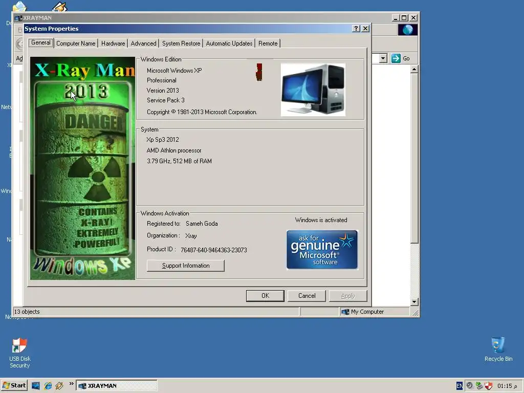Expand the quick launch overflow chevron
This screenshot has height=393, width=524.
tap(71, 384)
